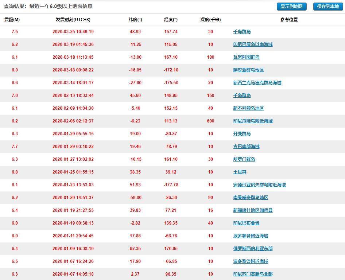Open the 新疆喀什地区伽师县 link
The height and width of the screenshot is (280, 345).
coord(253,210)
